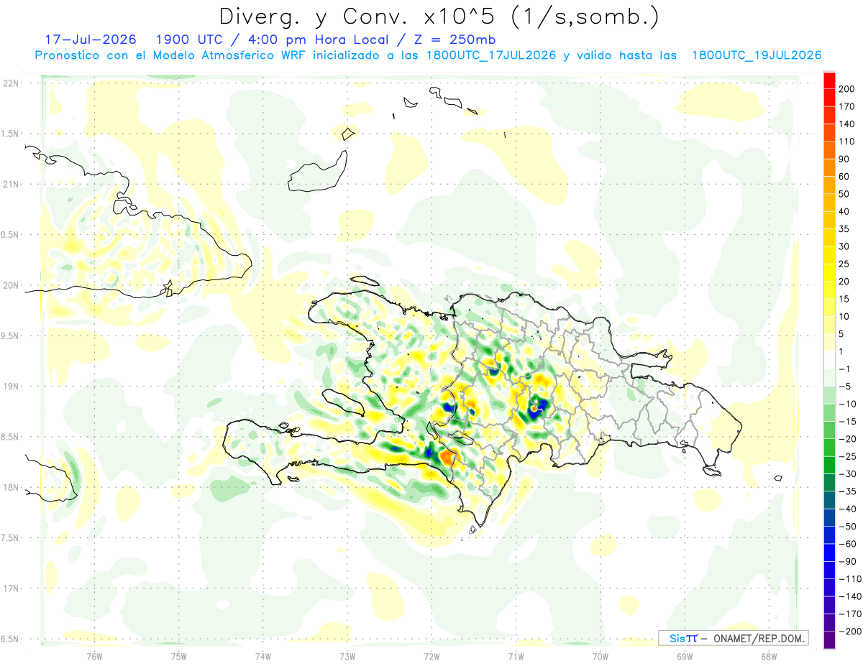Screen dimensions: 863x666
Task: Click the '69W' longitude label
Action: [685, 657]
